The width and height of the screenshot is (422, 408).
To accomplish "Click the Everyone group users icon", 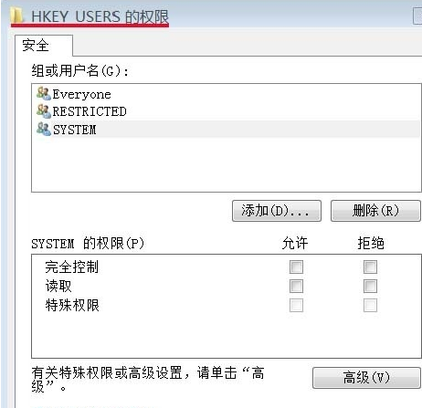I will [44, 93].
